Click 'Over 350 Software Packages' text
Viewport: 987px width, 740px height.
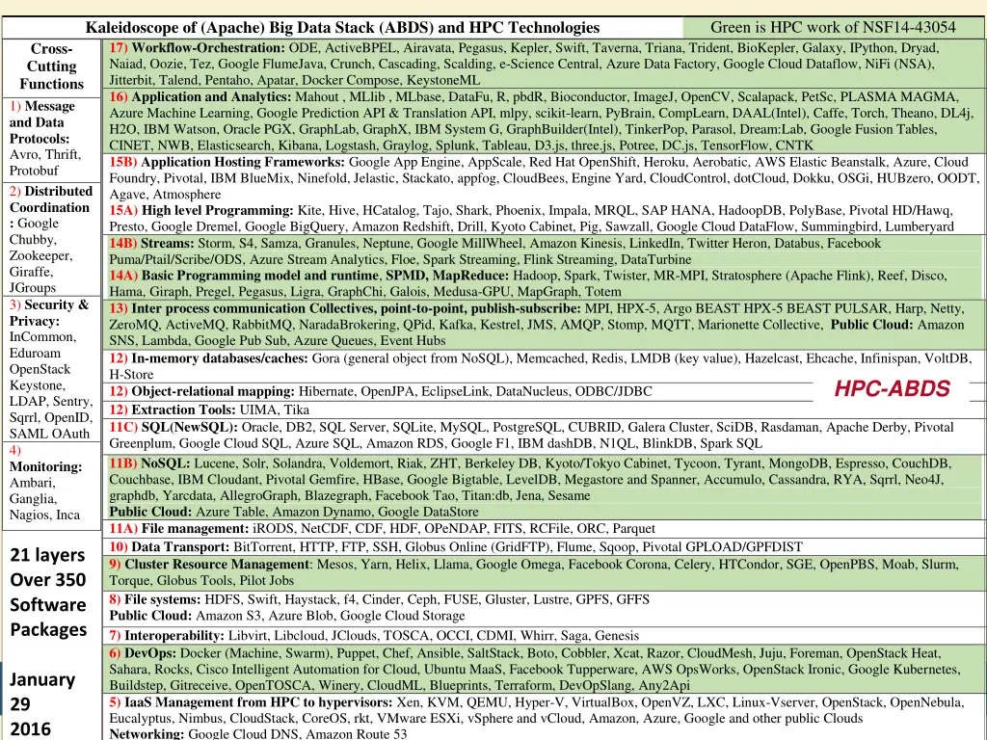48,604
